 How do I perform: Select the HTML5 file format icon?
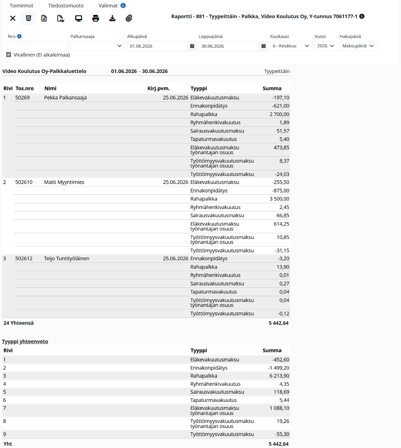pos(28,18)
